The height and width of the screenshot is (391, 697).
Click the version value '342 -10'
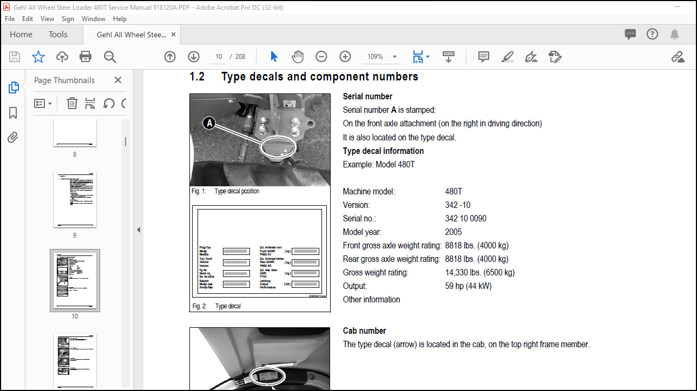[x=458, y=205]
